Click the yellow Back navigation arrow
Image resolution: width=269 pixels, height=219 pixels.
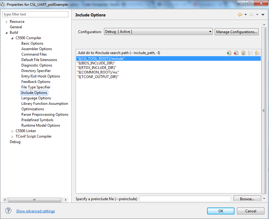point(240,15)
